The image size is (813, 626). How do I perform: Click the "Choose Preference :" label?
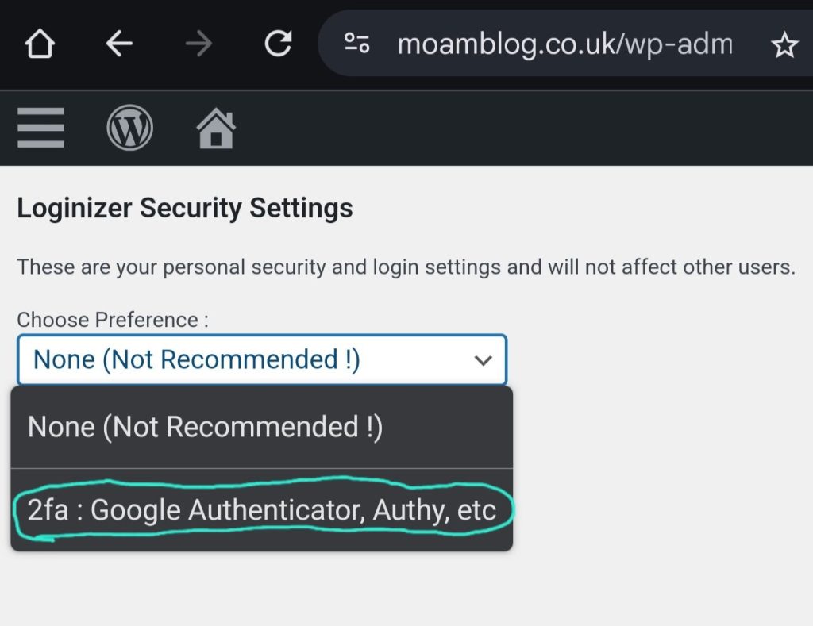[113, 320]
